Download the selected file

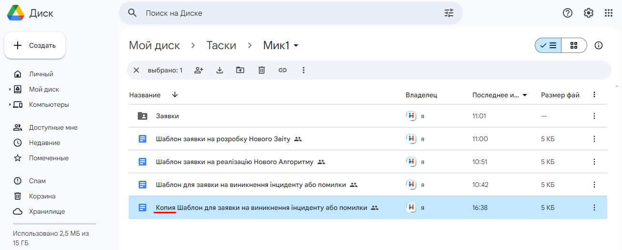point(220,70)
